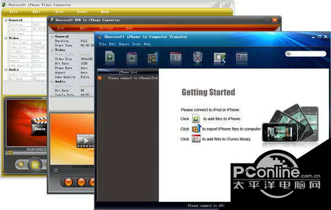
Task: Click second orange playback button in DVD converter
Action: point(81,182)
